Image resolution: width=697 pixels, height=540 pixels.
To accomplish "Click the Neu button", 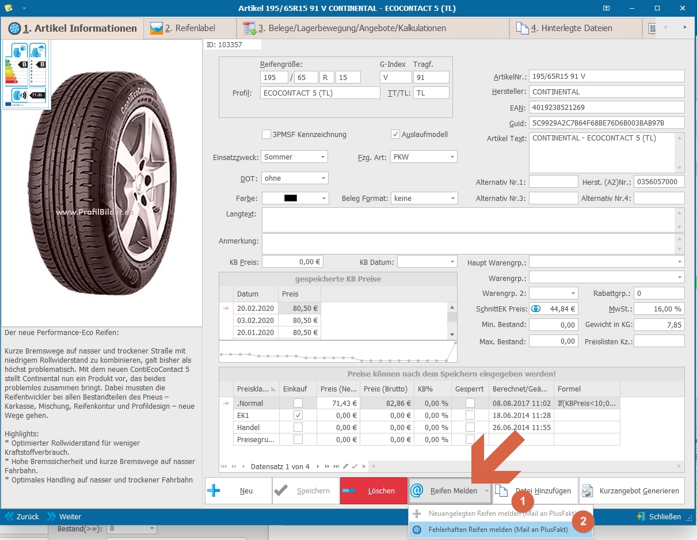I will point(238,491).
